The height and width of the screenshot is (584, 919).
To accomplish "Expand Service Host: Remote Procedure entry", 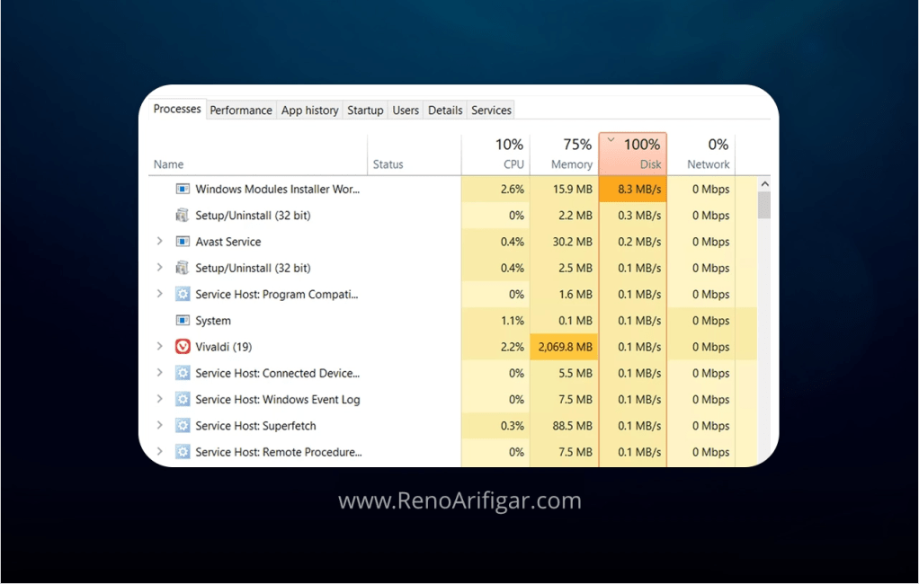I will (x=160, y=451).
